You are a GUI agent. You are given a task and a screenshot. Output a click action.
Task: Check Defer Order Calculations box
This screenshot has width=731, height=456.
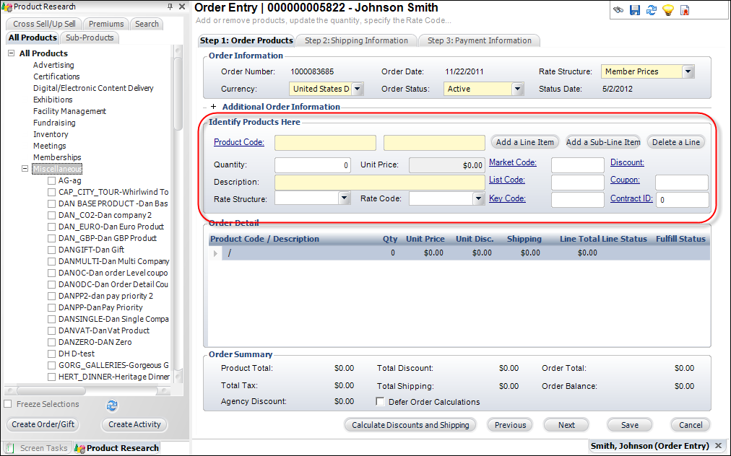(381, 402)
